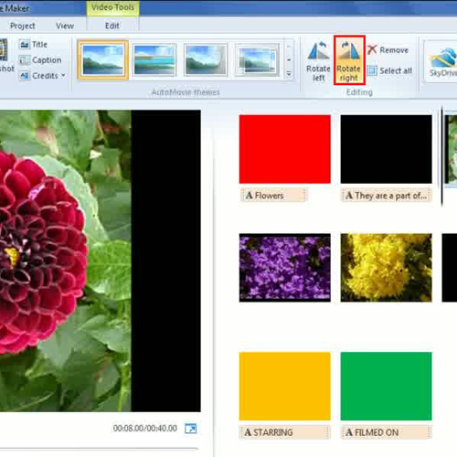
Task: Select the yellow flower clip
Action: [x=387, y=268]
